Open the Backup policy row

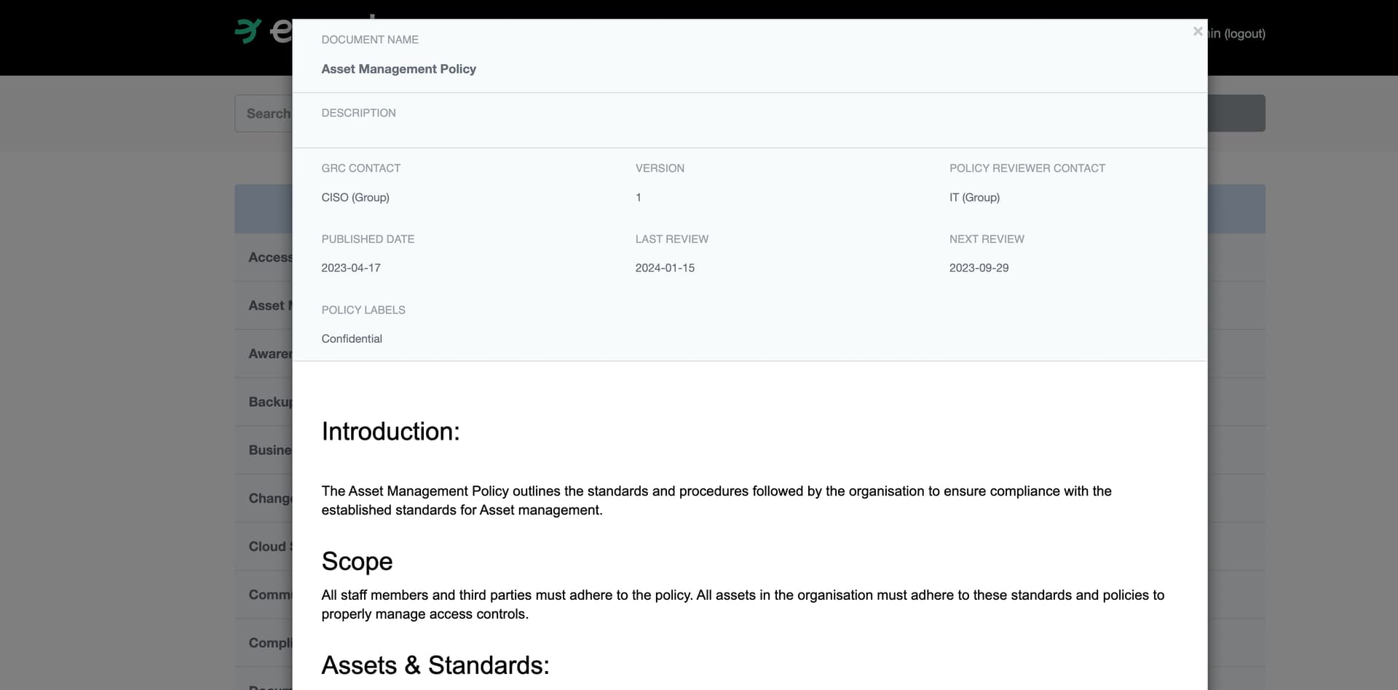point(264,402)
